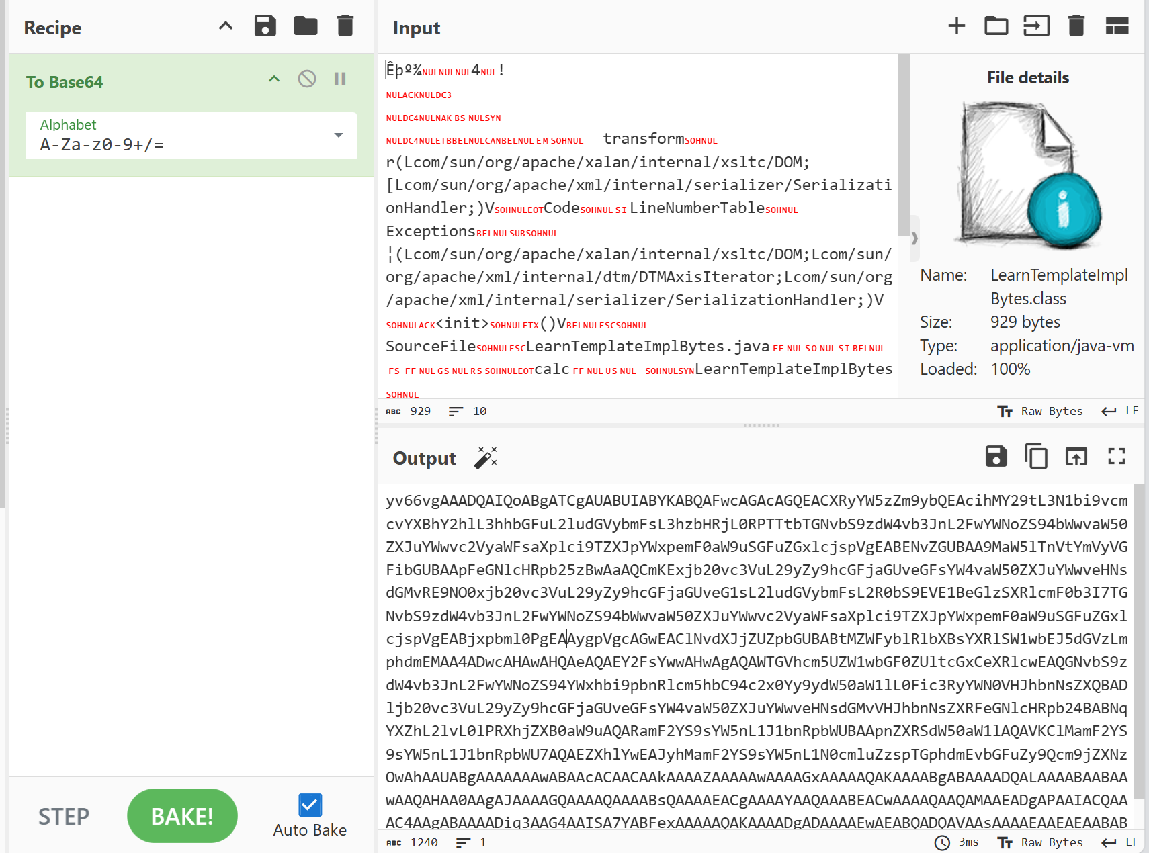
Task: Open a file as input
Action: (x=996, y=26)
